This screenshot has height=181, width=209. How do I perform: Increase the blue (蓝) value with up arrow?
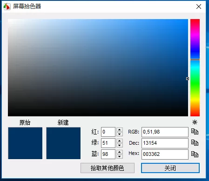[120, 152]
